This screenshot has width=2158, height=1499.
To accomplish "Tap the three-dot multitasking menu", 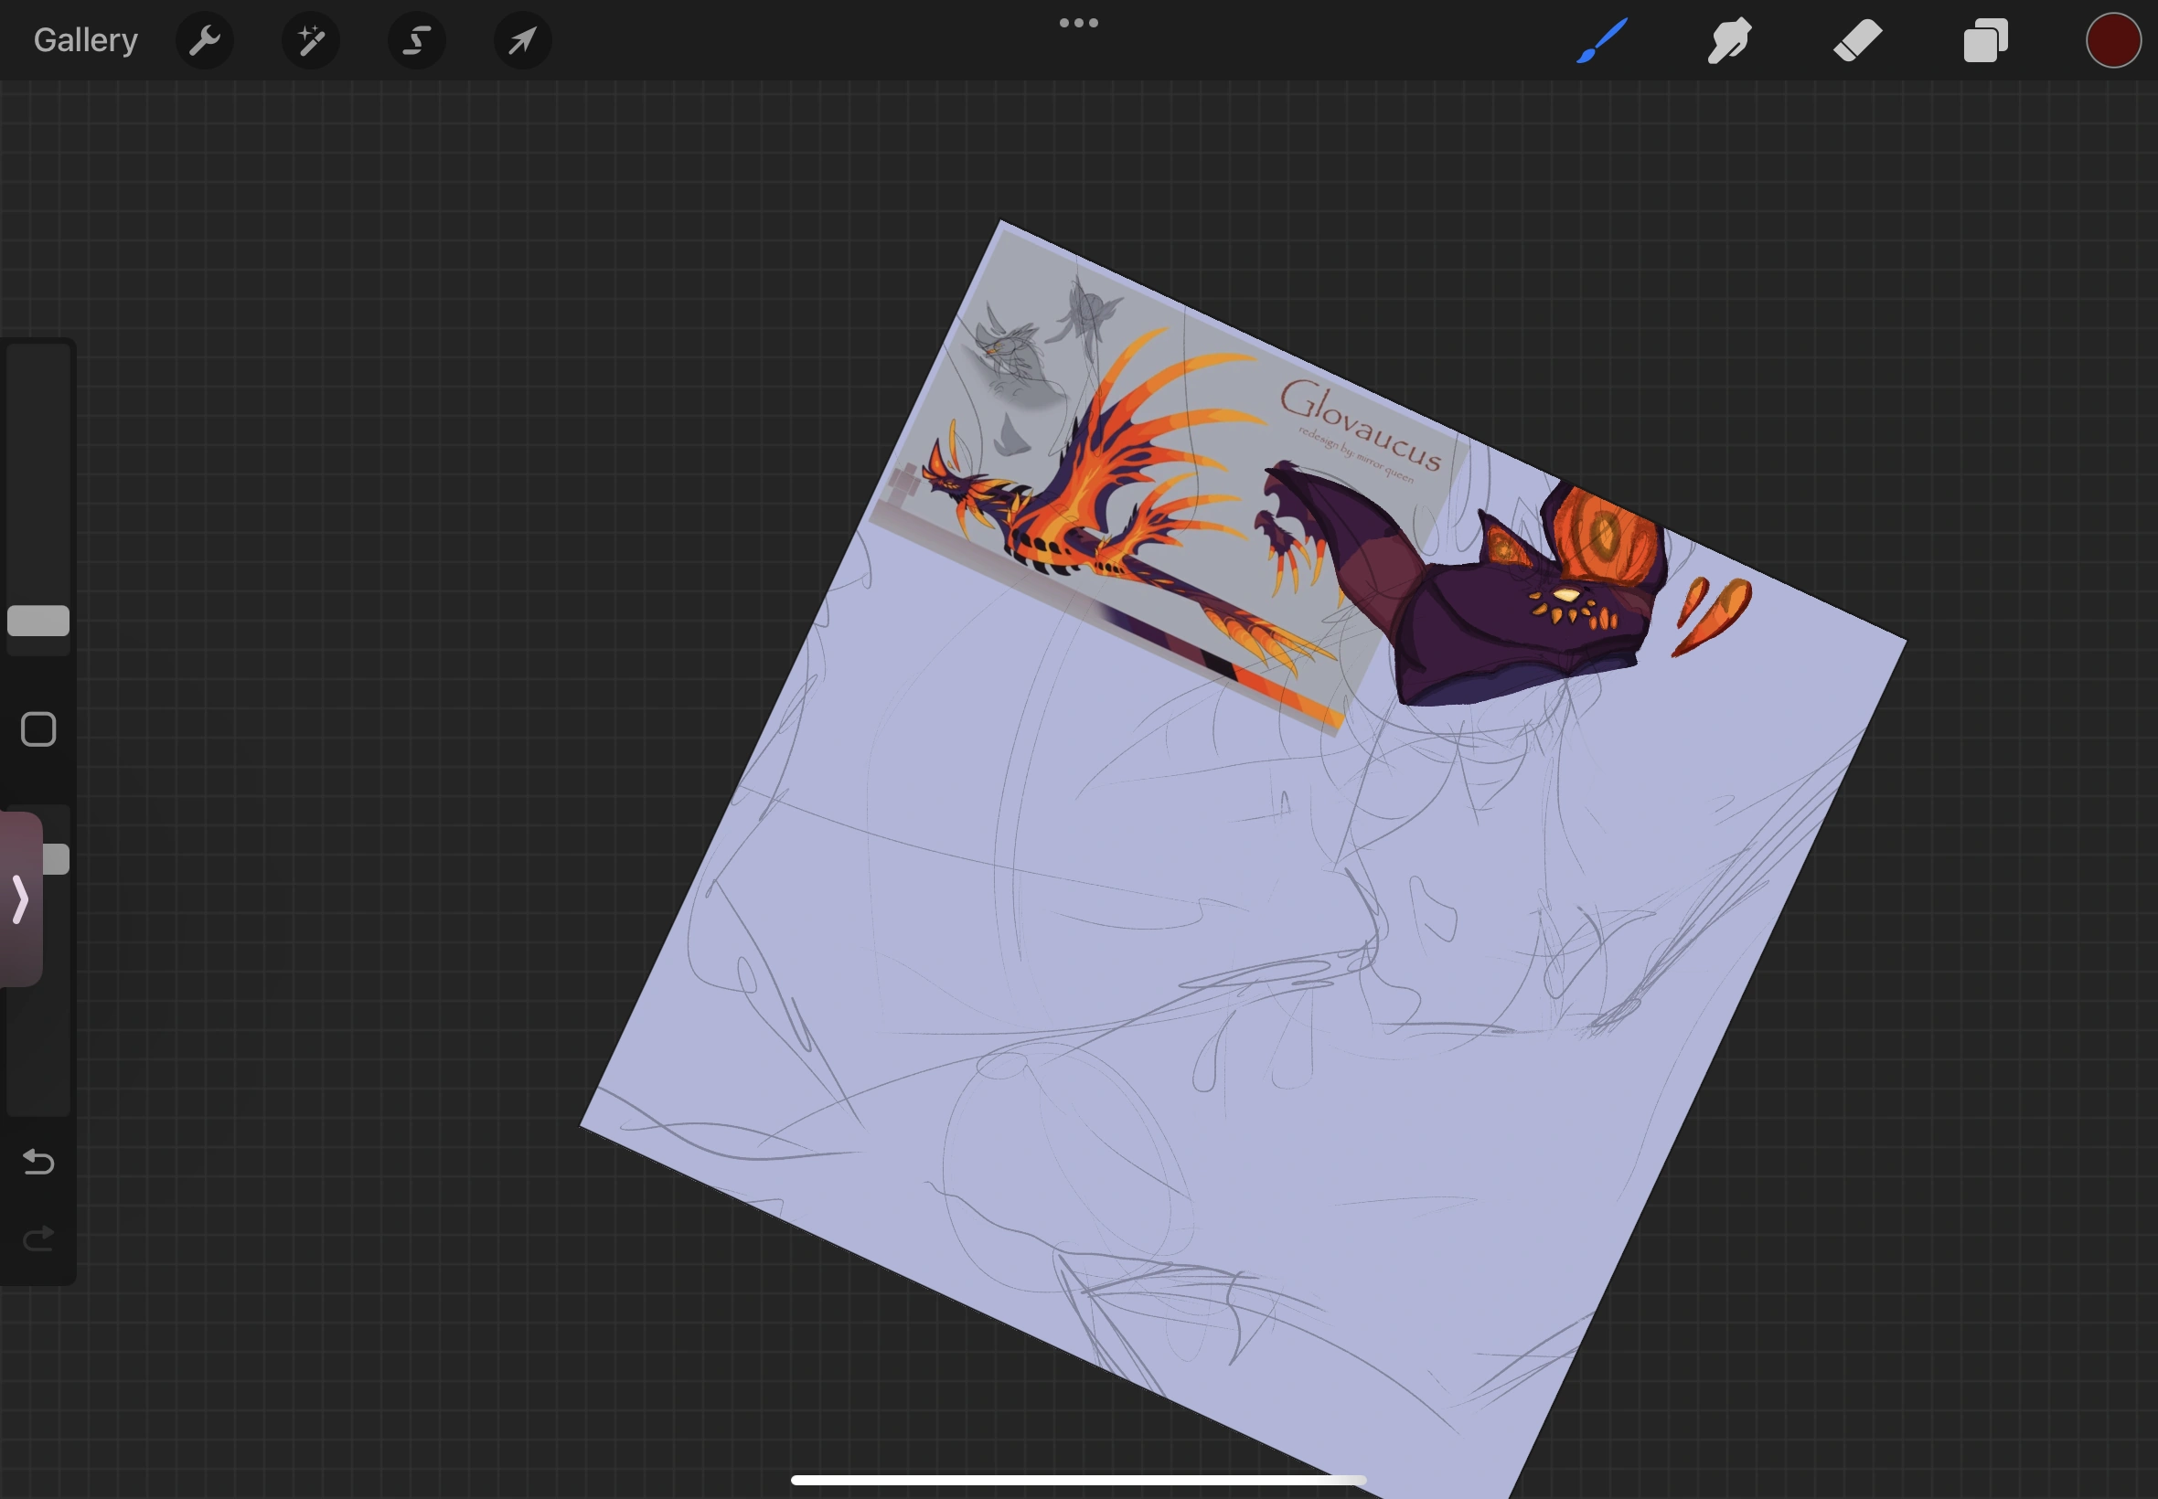I will pos(1078,23).
